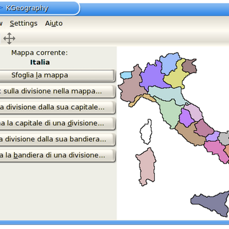Select the small lavender Molise region
This screenshot has width=229, height=229.
pyautogui.click(x=212, y=137)
